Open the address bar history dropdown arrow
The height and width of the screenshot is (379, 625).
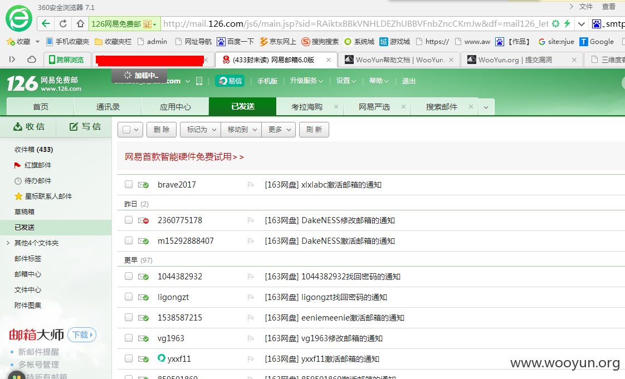[582, 23]
